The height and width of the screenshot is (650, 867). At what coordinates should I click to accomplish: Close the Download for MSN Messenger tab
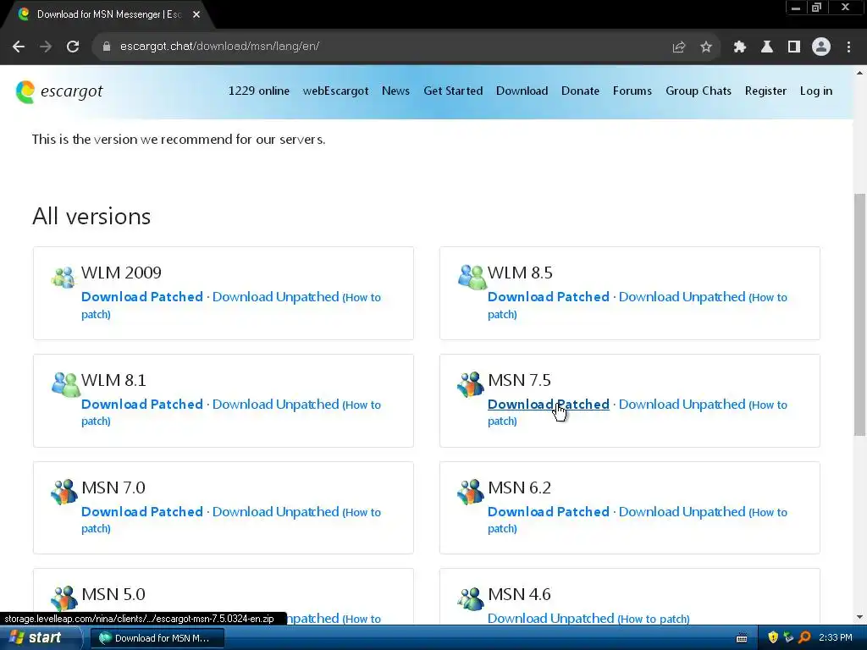click(196, 14)
